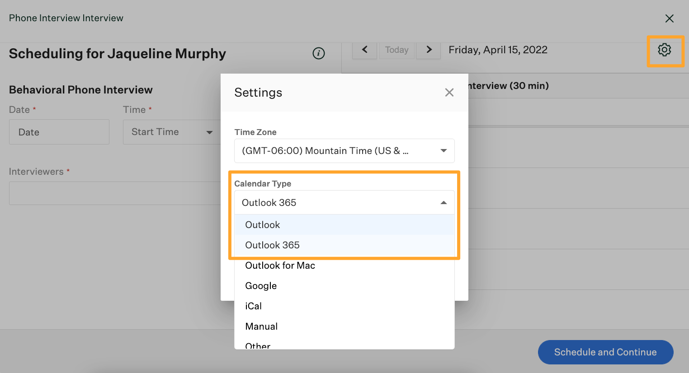
Task: Click the Date input field
Action: [x=59, y=131]
